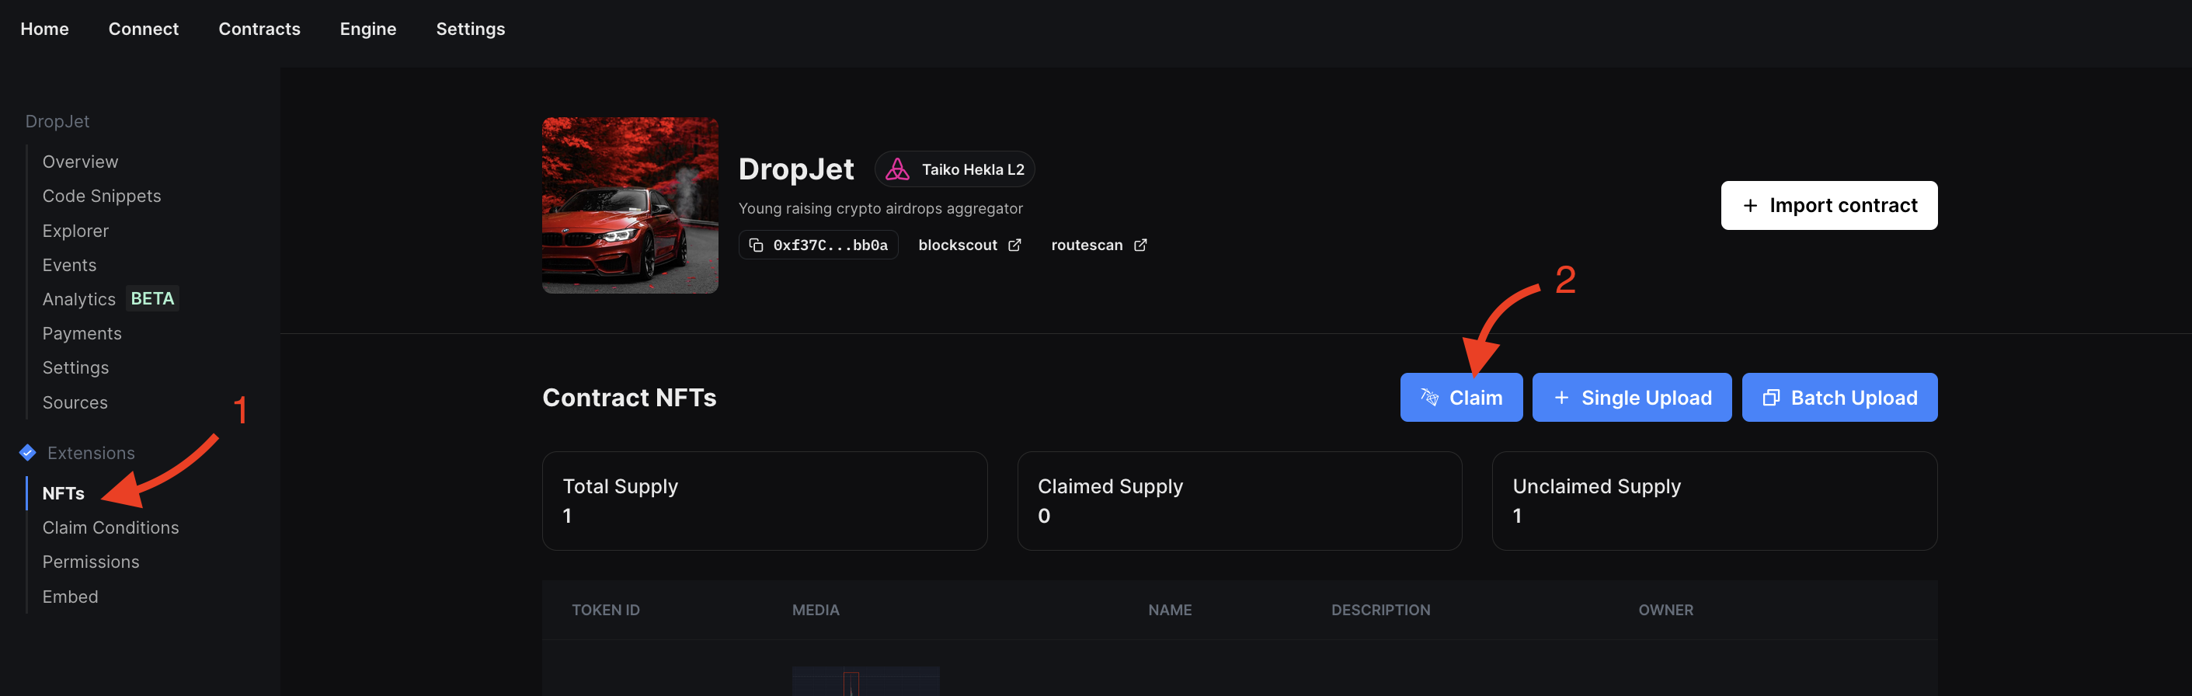Click the Contract NFTs heading
The width and height of the screenshot is (2192, 696).
[629, 398]
